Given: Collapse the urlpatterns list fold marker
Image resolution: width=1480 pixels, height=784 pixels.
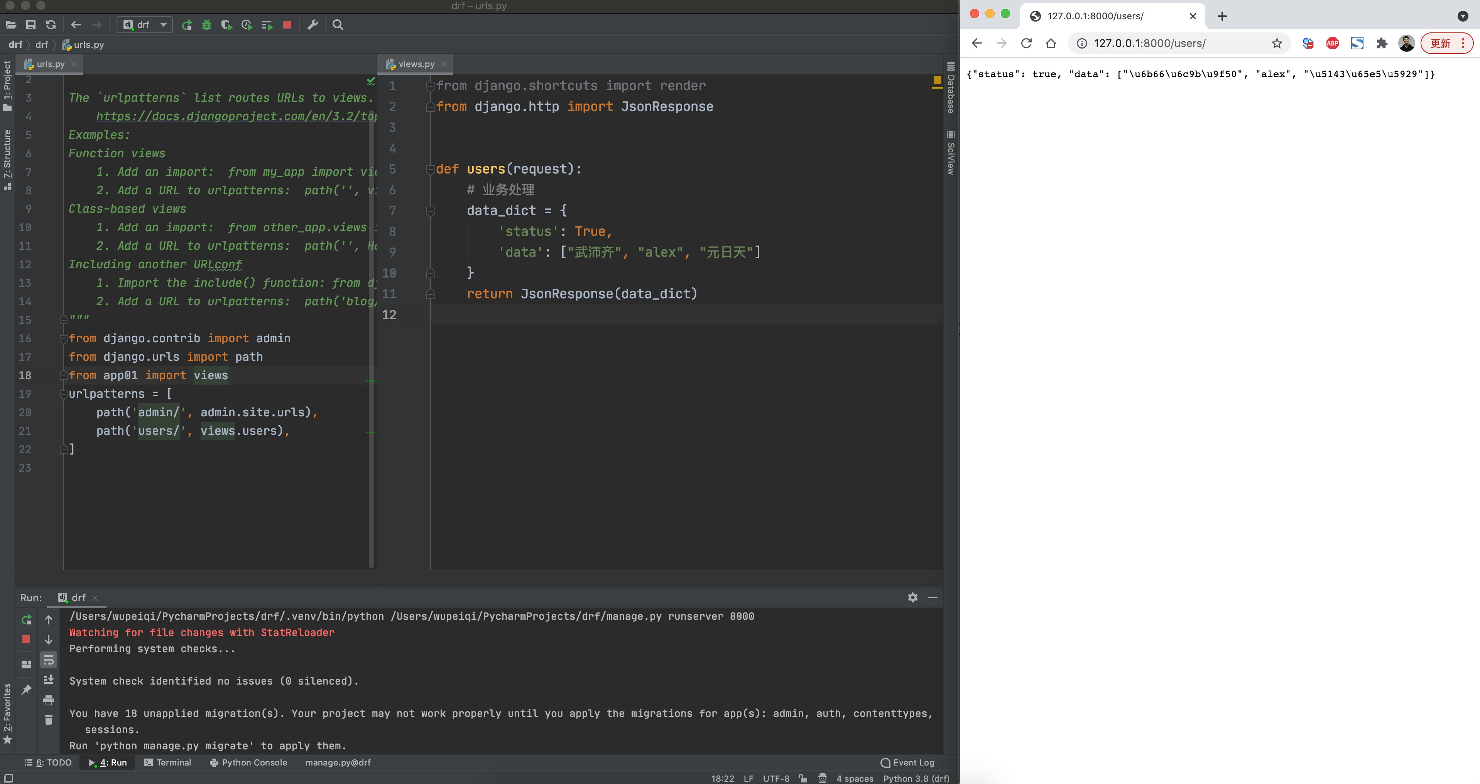Looking at the screenshot, I should (x=64, y=394).
